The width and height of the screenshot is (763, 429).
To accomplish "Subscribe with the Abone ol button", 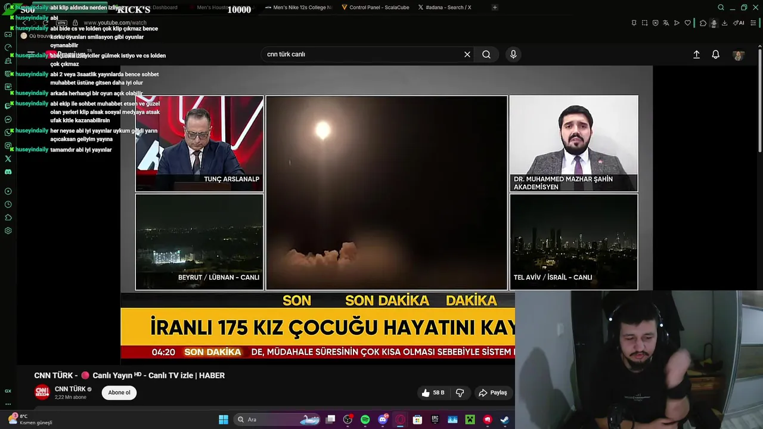I will pyautogui.click(x=119, y=393).
